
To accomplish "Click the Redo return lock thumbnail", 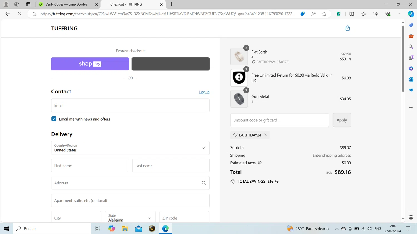I will coord(239,78).
